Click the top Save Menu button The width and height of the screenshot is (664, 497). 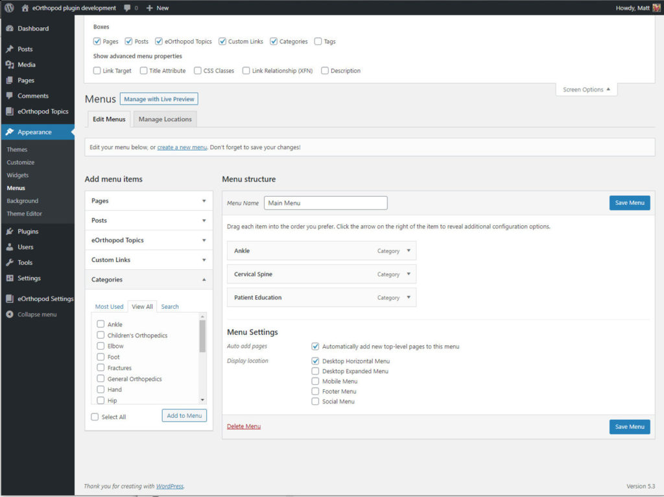629,202
